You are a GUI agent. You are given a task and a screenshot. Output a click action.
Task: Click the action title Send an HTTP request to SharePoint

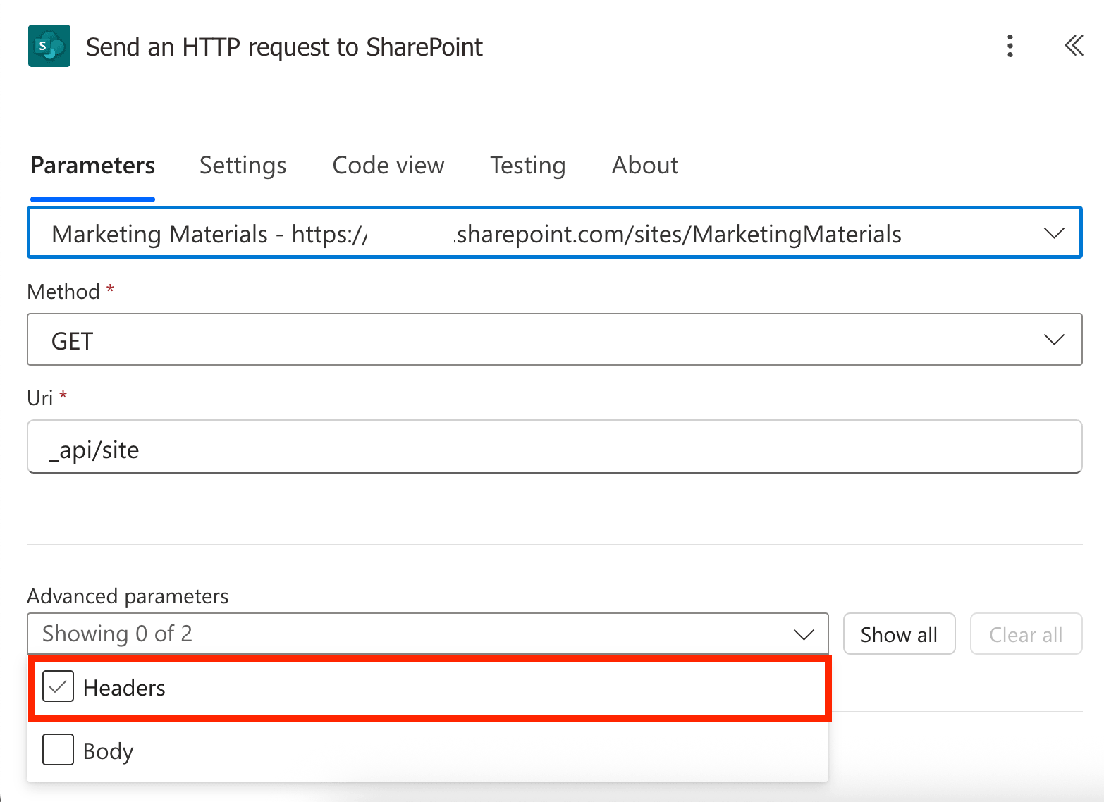(x=284, y=47)
